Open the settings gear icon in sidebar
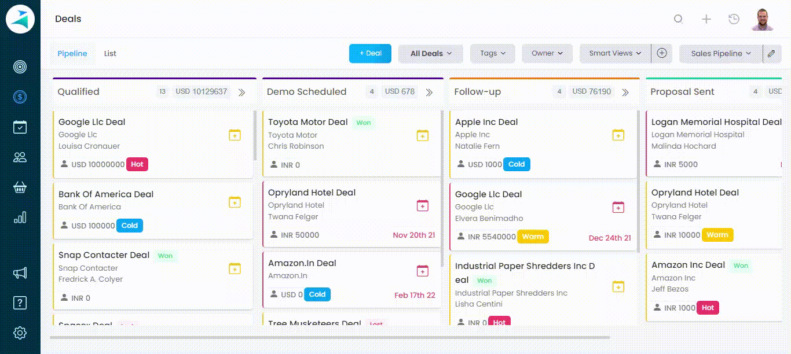Viewport: 791px width, 354px height. (20, 333)
